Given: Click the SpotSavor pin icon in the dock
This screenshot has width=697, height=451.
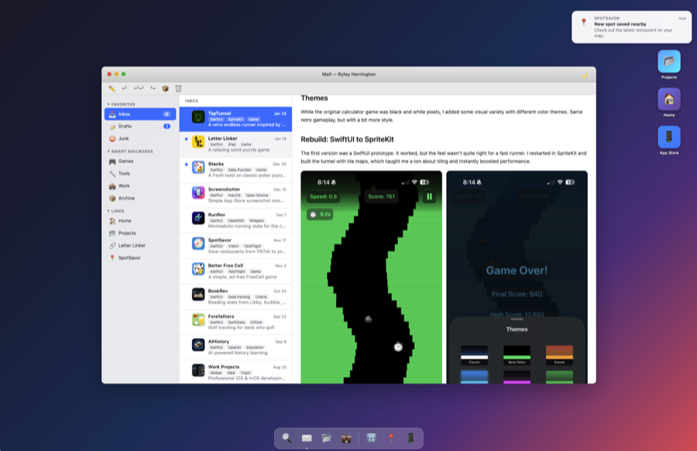Looking at the screenshot, I should pyautogui.click(x=391, y=439).
